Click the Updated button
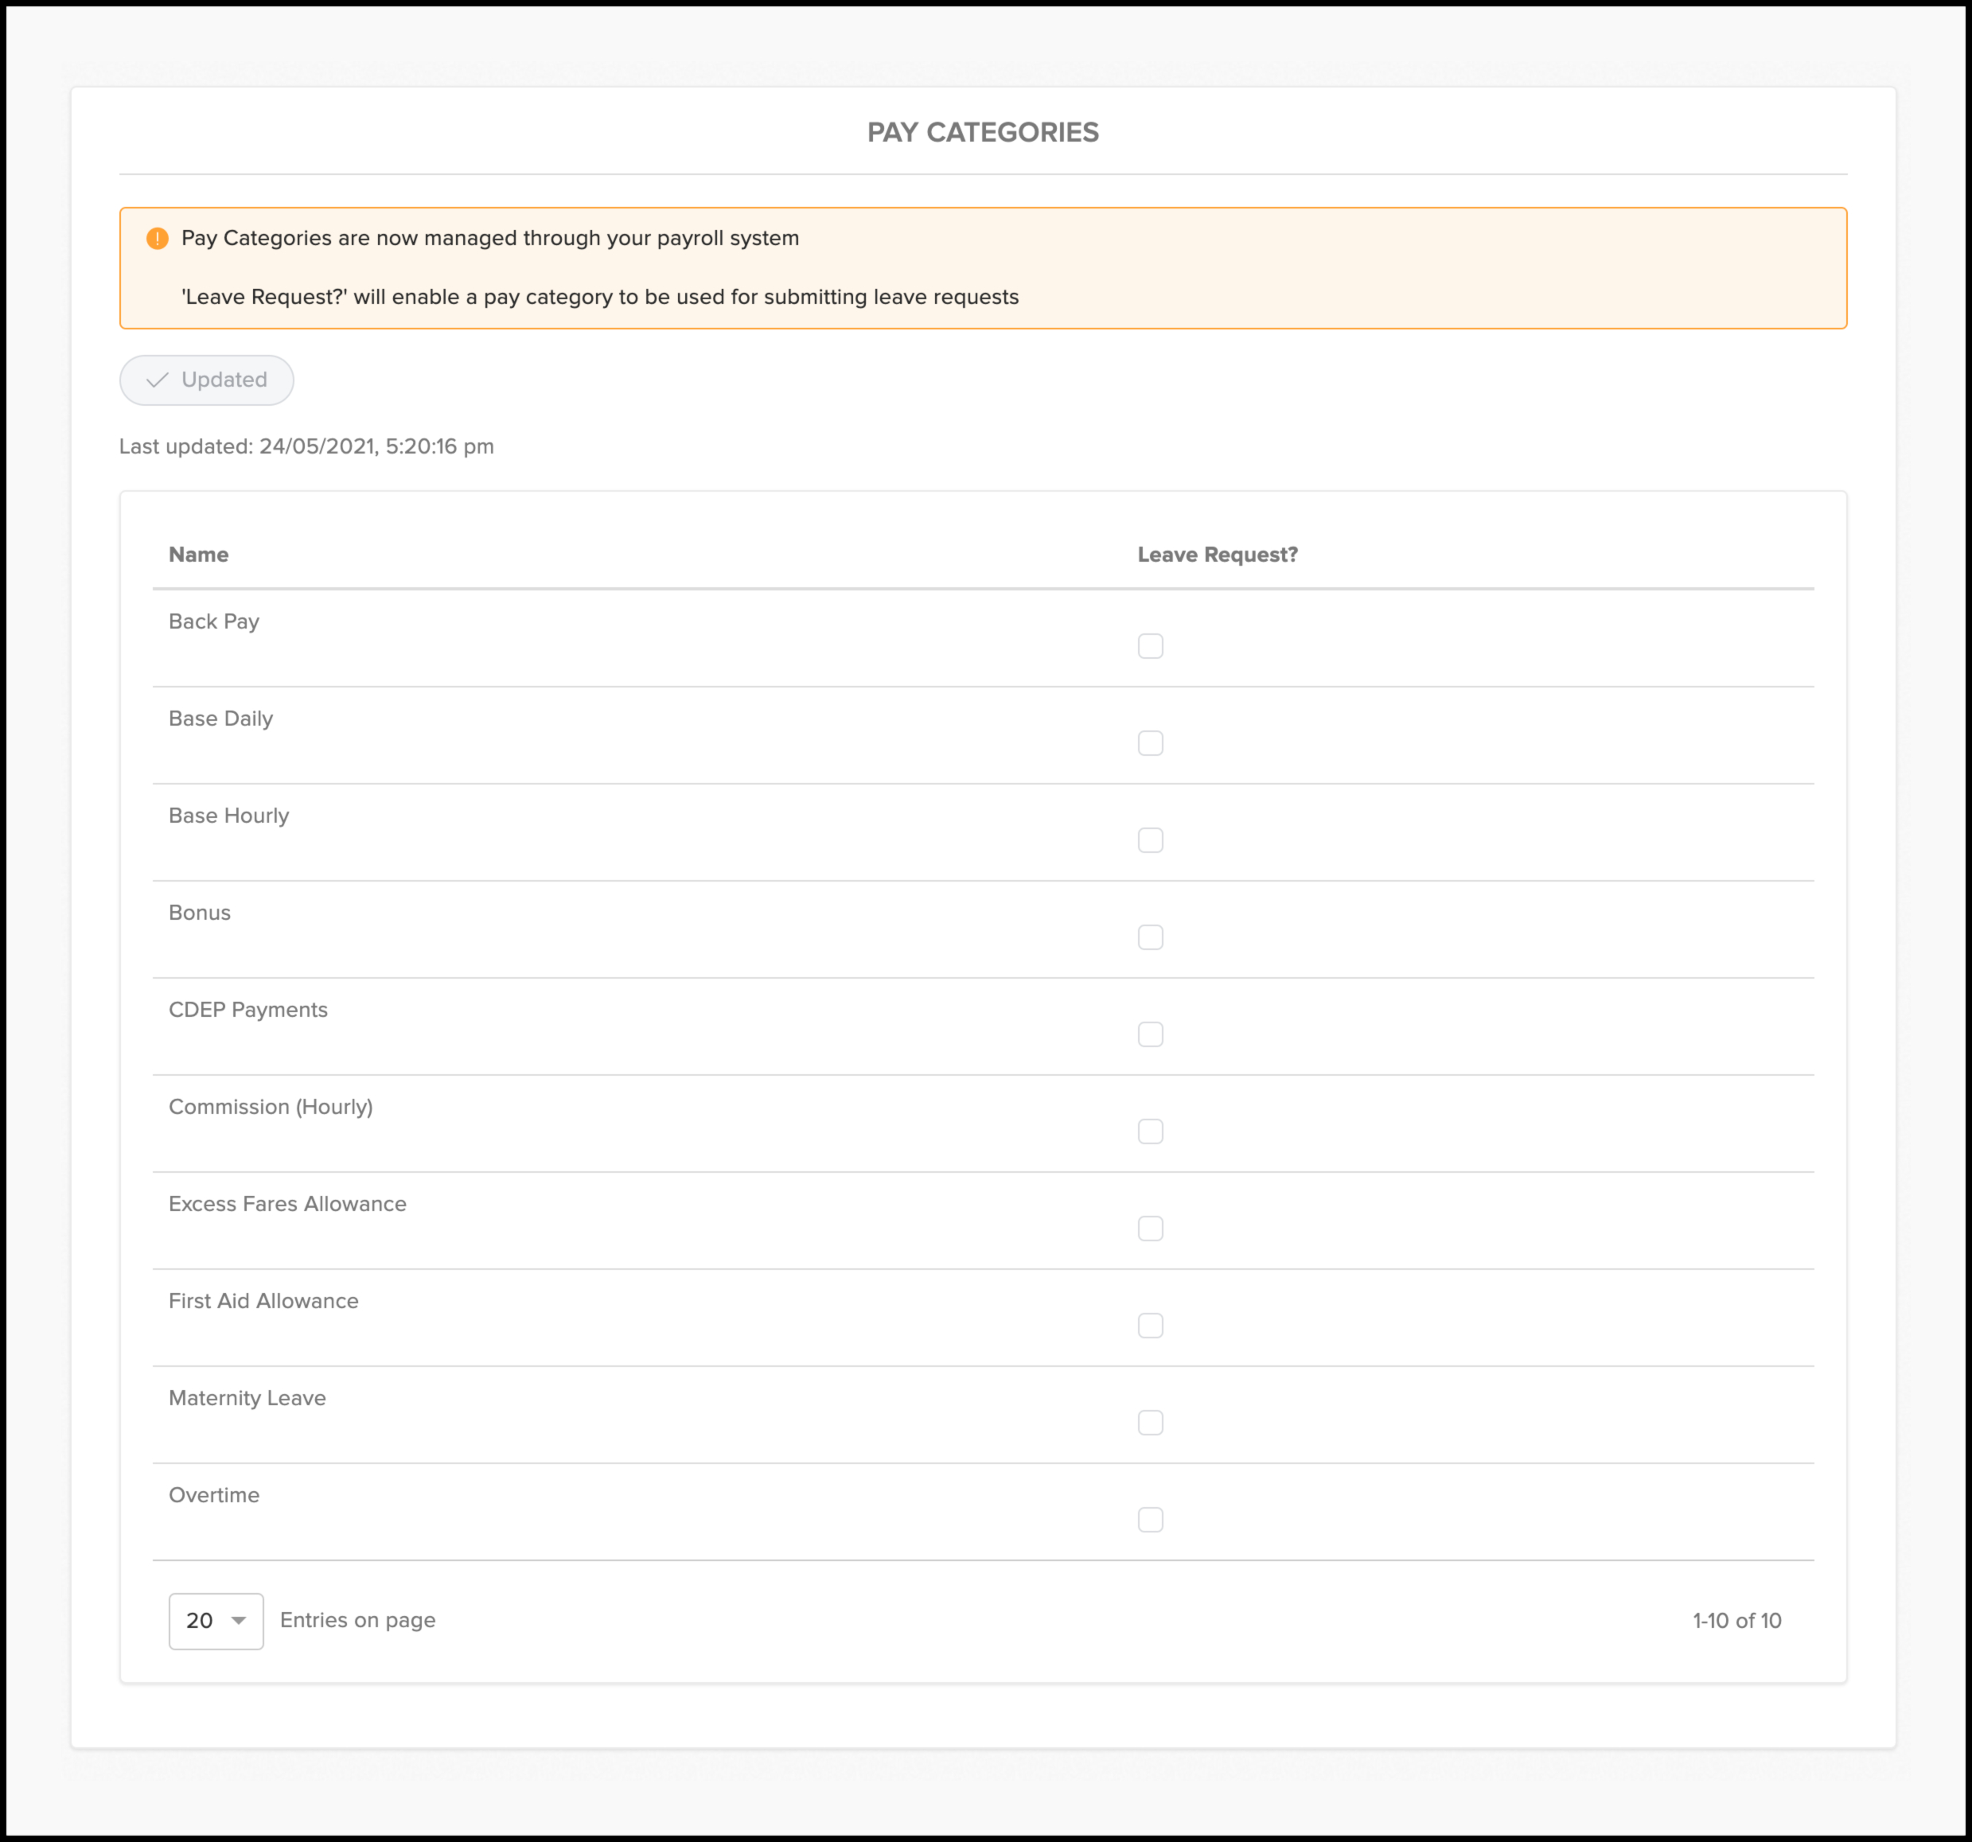 206,380
